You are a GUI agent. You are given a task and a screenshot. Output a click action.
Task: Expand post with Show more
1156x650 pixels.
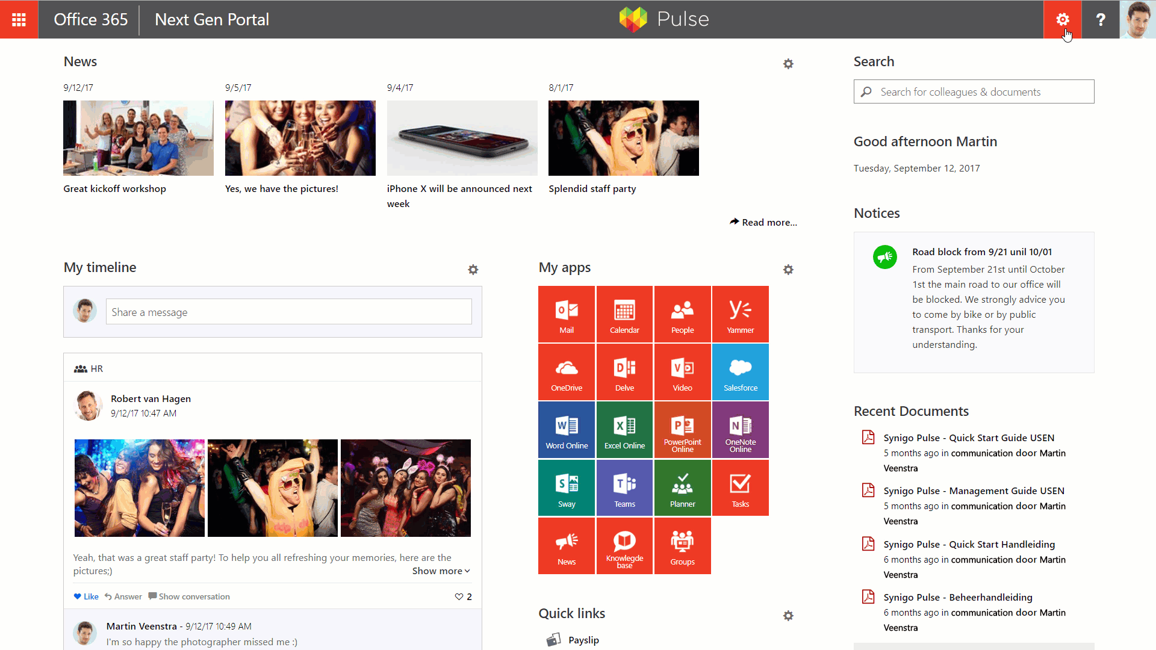click(x=441, y=571)
